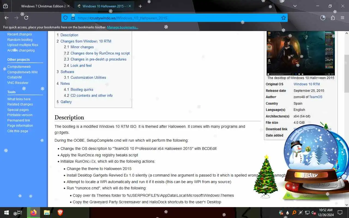Open Firefox View in the tab bar
The height and width of the screenshot is (218, 349).
coord(5,6)
